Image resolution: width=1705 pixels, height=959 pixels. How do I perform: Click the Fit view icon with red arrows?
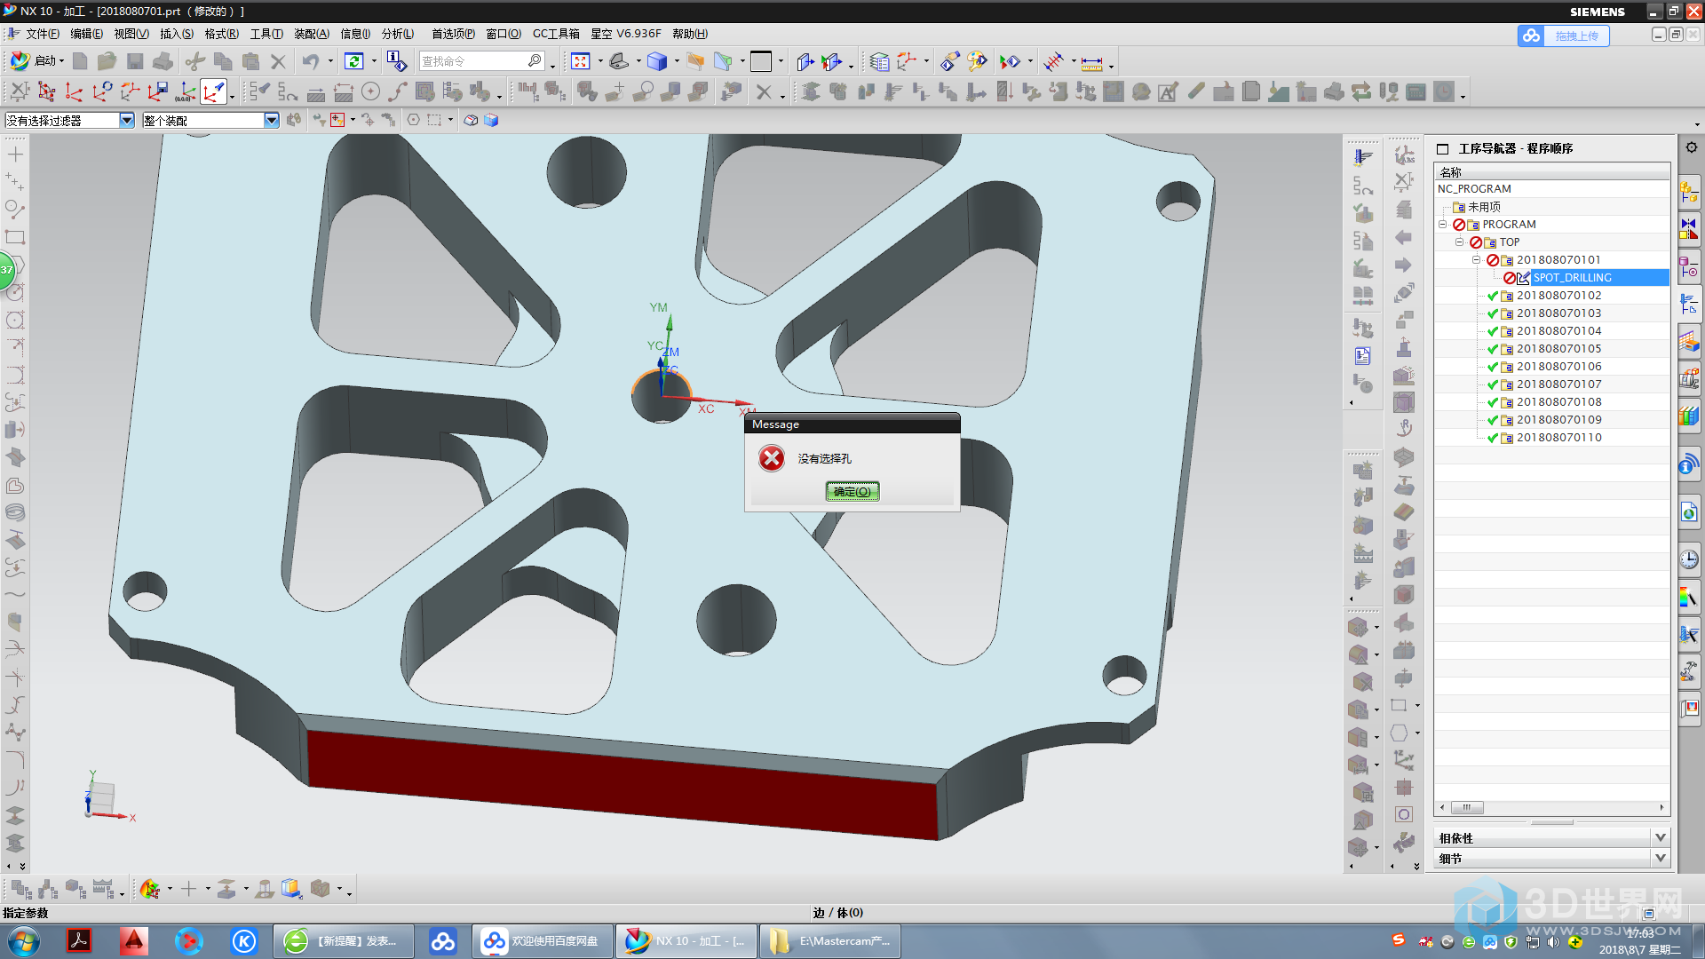point(581,61)
